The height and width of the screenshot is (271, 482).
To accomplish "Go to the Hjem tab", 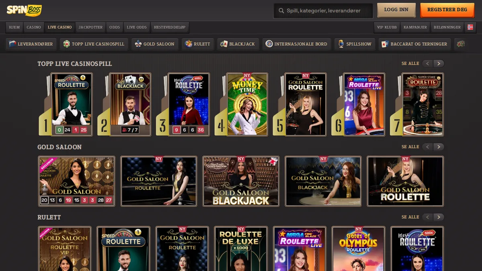I will [14, 27].
